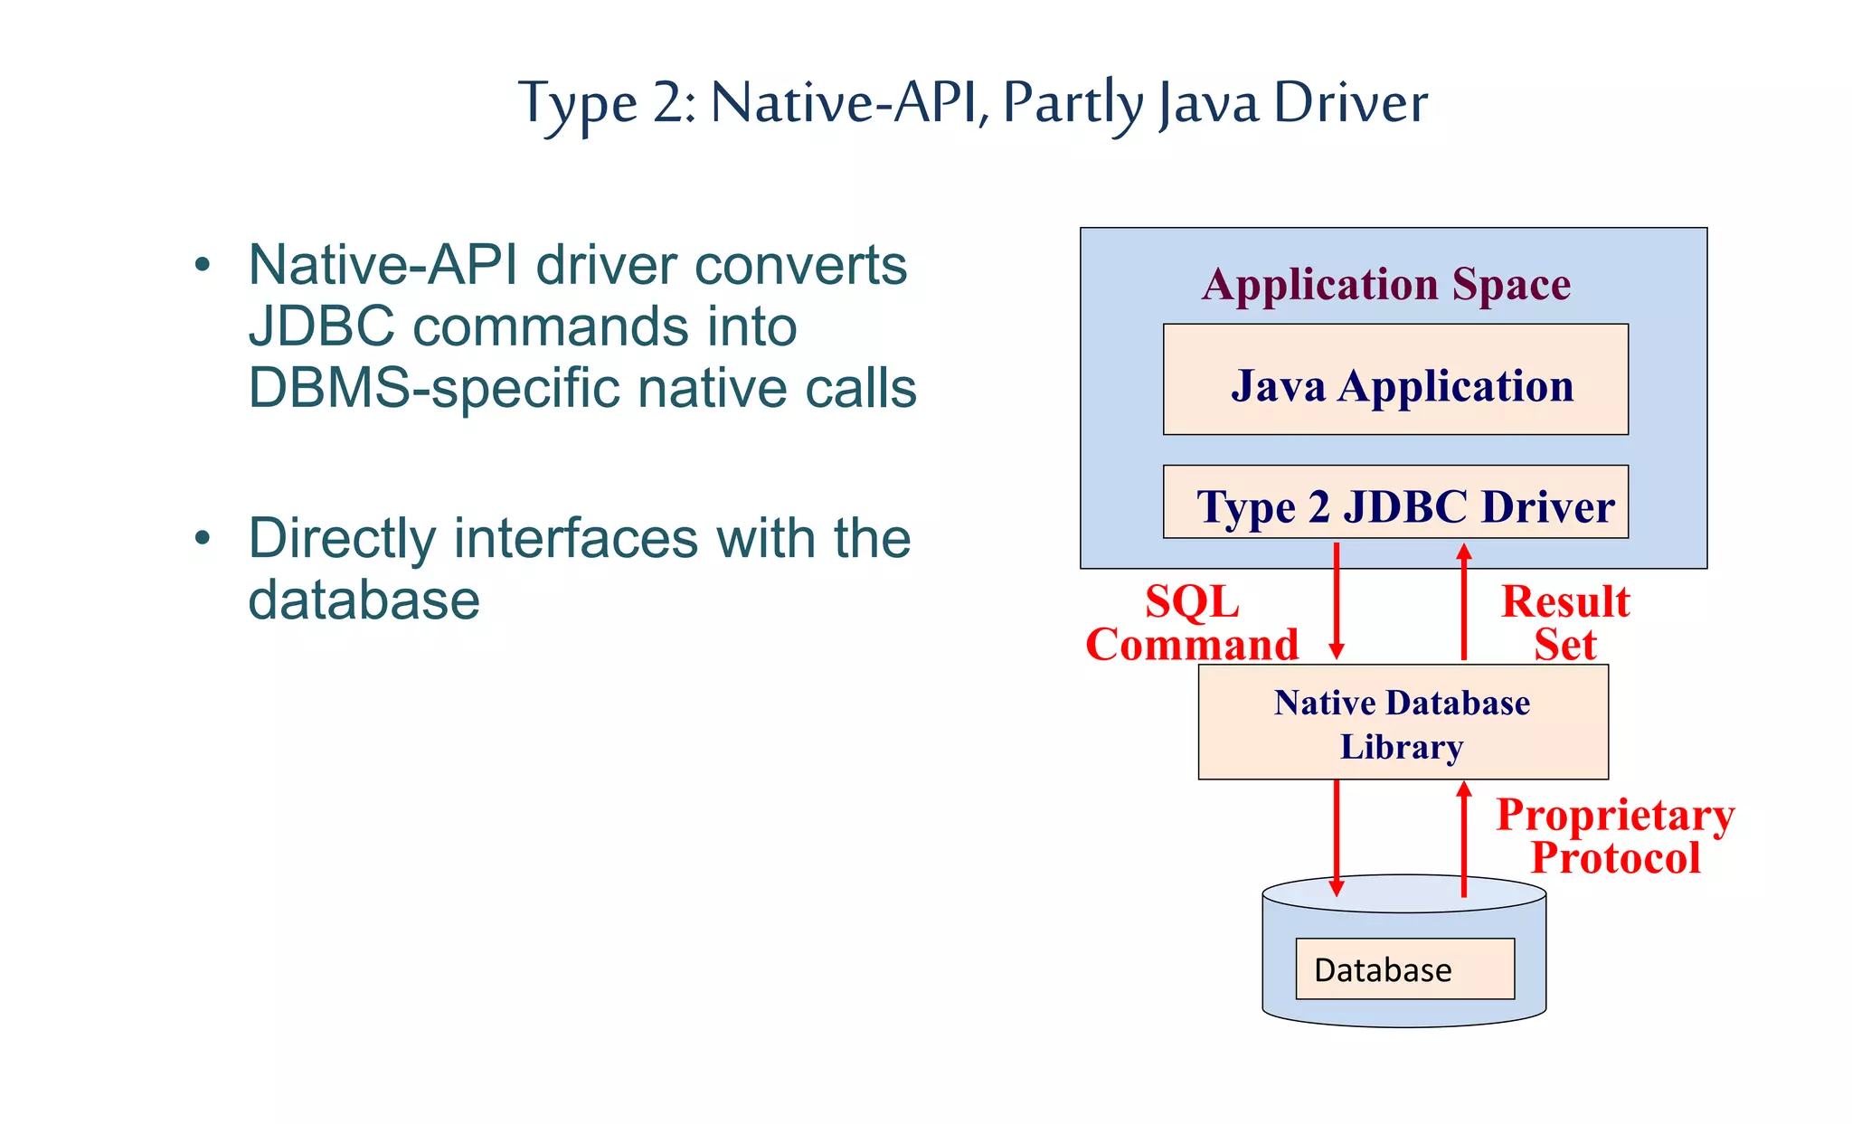The width and height of the screenshot is (1852, 1124).
Task: Click the up arrow beside Result Set
Action: pos(1464,601)
